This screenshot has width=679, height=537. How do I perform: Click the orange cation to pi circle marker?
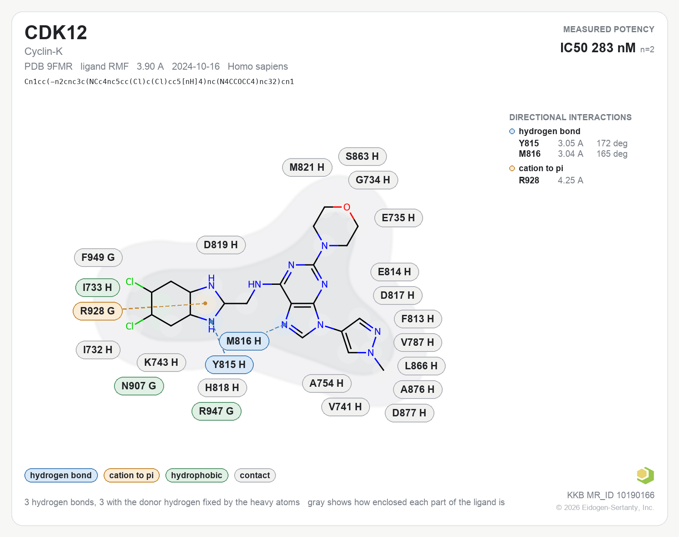coord(512,169)
